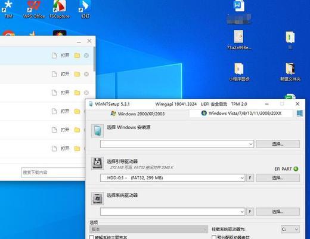Open the FSCapture desktop shortcut
Screen dimensions: 310x239
tap(60, 9)
